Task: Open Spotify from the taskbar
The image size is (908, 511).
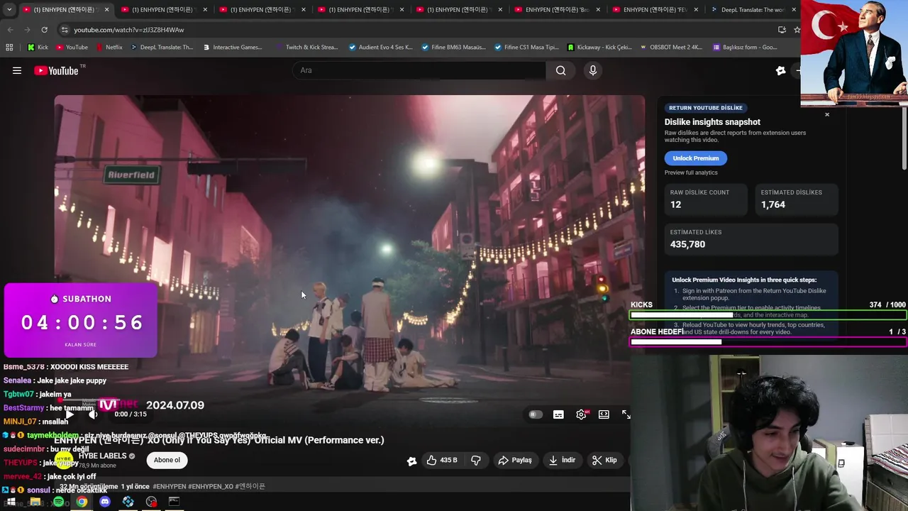Action: click(x=58, y=502)
